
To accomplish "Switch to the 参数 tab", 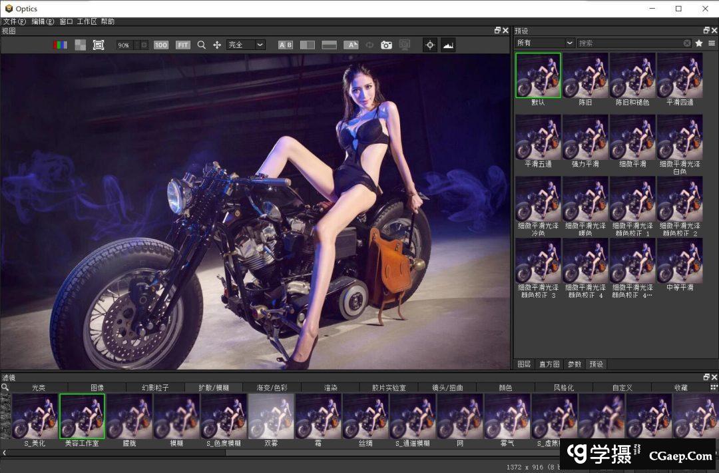I will coord(574,364).
